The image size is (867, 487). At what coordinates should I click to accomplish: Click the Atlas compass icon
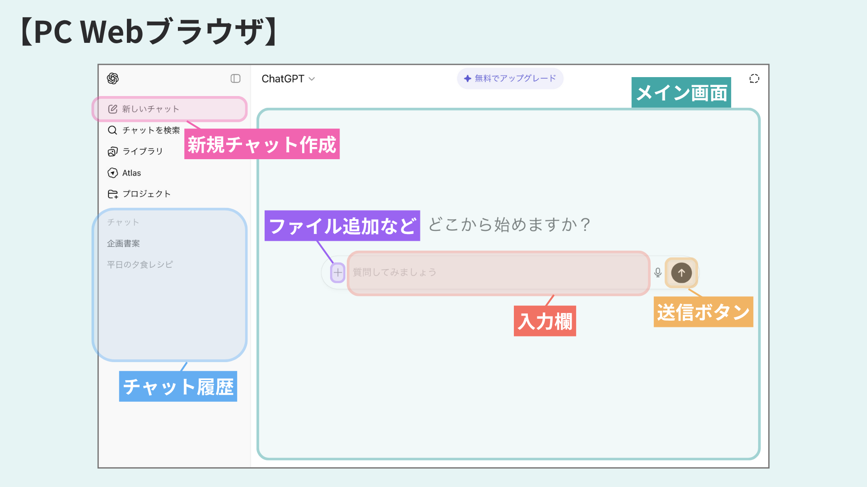coord(112,173)
